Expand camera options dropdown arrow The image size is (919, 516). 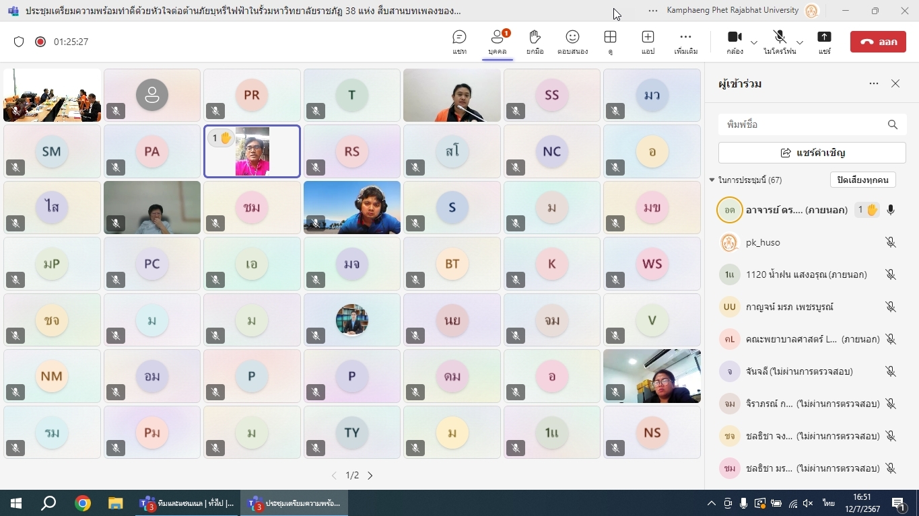pyautogui.click(x=754, y=42)
